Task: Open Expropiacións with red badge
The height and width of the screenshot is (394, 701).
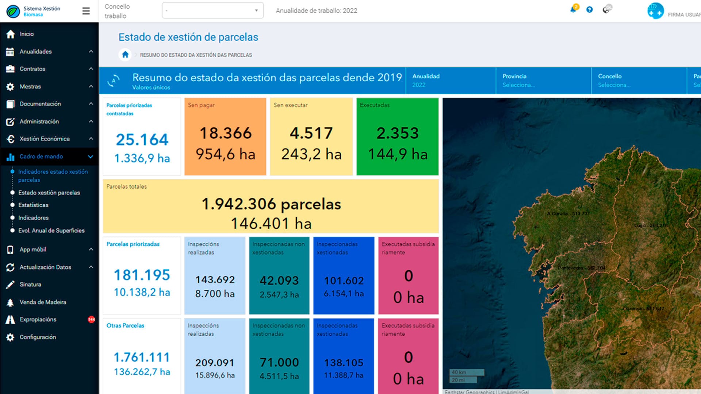Action: [x=38, y=320]
